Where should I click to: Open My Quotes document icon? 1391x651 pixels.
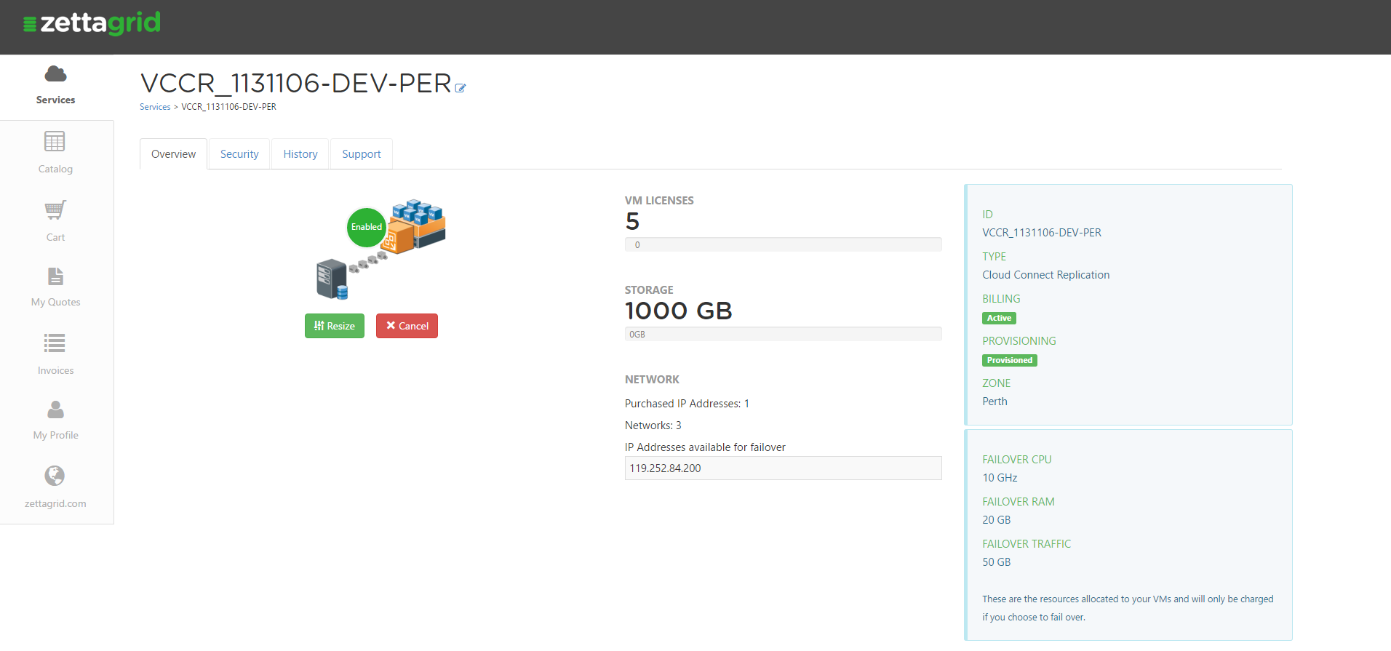click(x=55, y=276)
